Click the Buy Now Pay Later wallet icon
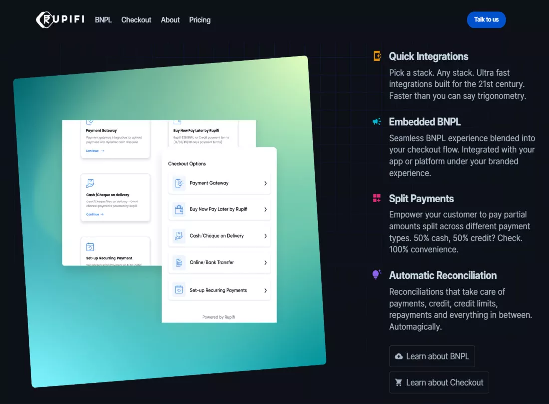549x404 pixels. point(179,209)
